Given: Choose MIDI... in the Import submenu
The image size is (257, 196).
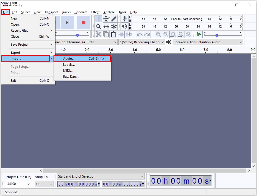Looking at the screenshot, I should tap(82, 71).
